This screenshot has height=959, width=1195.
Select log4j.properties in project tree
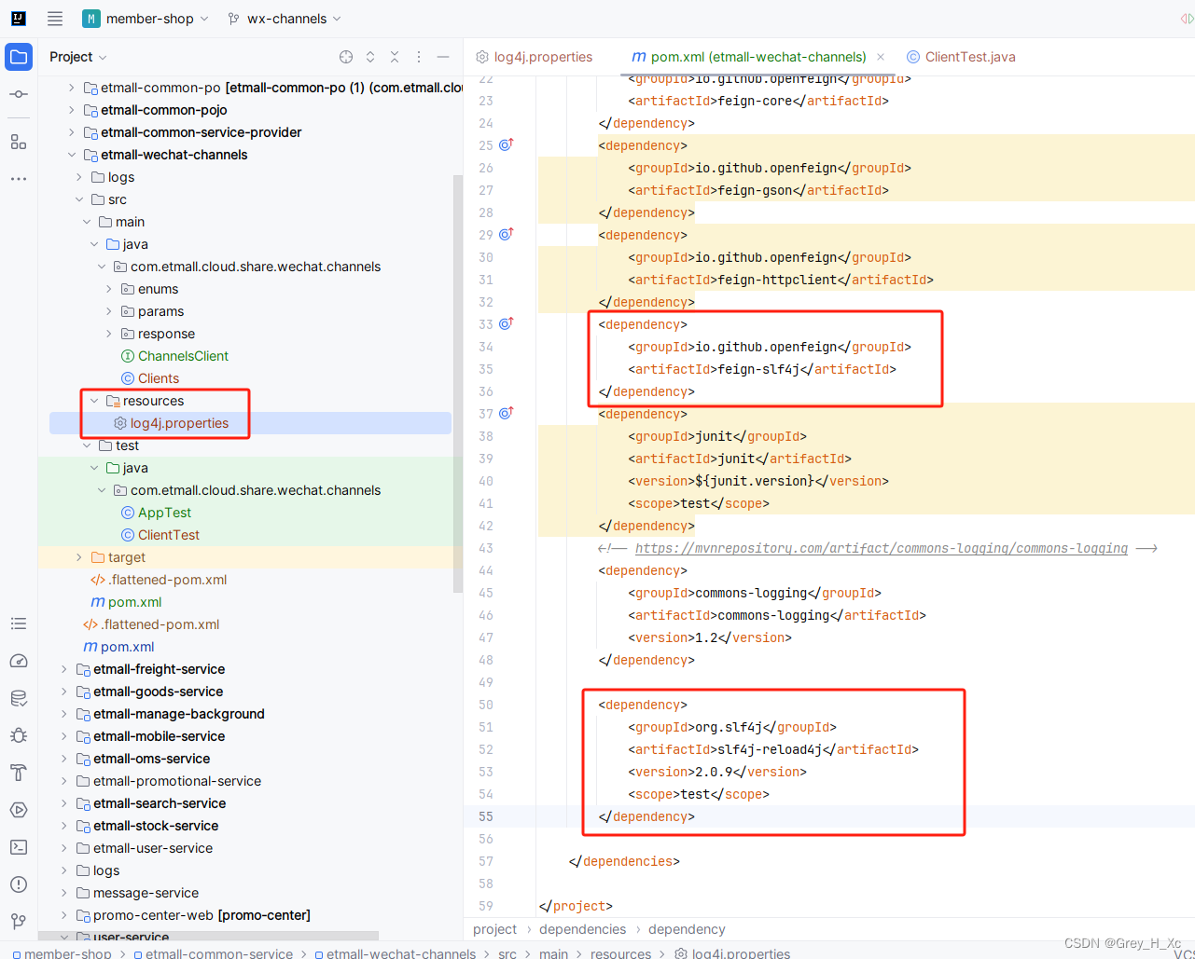pos(179,423)
